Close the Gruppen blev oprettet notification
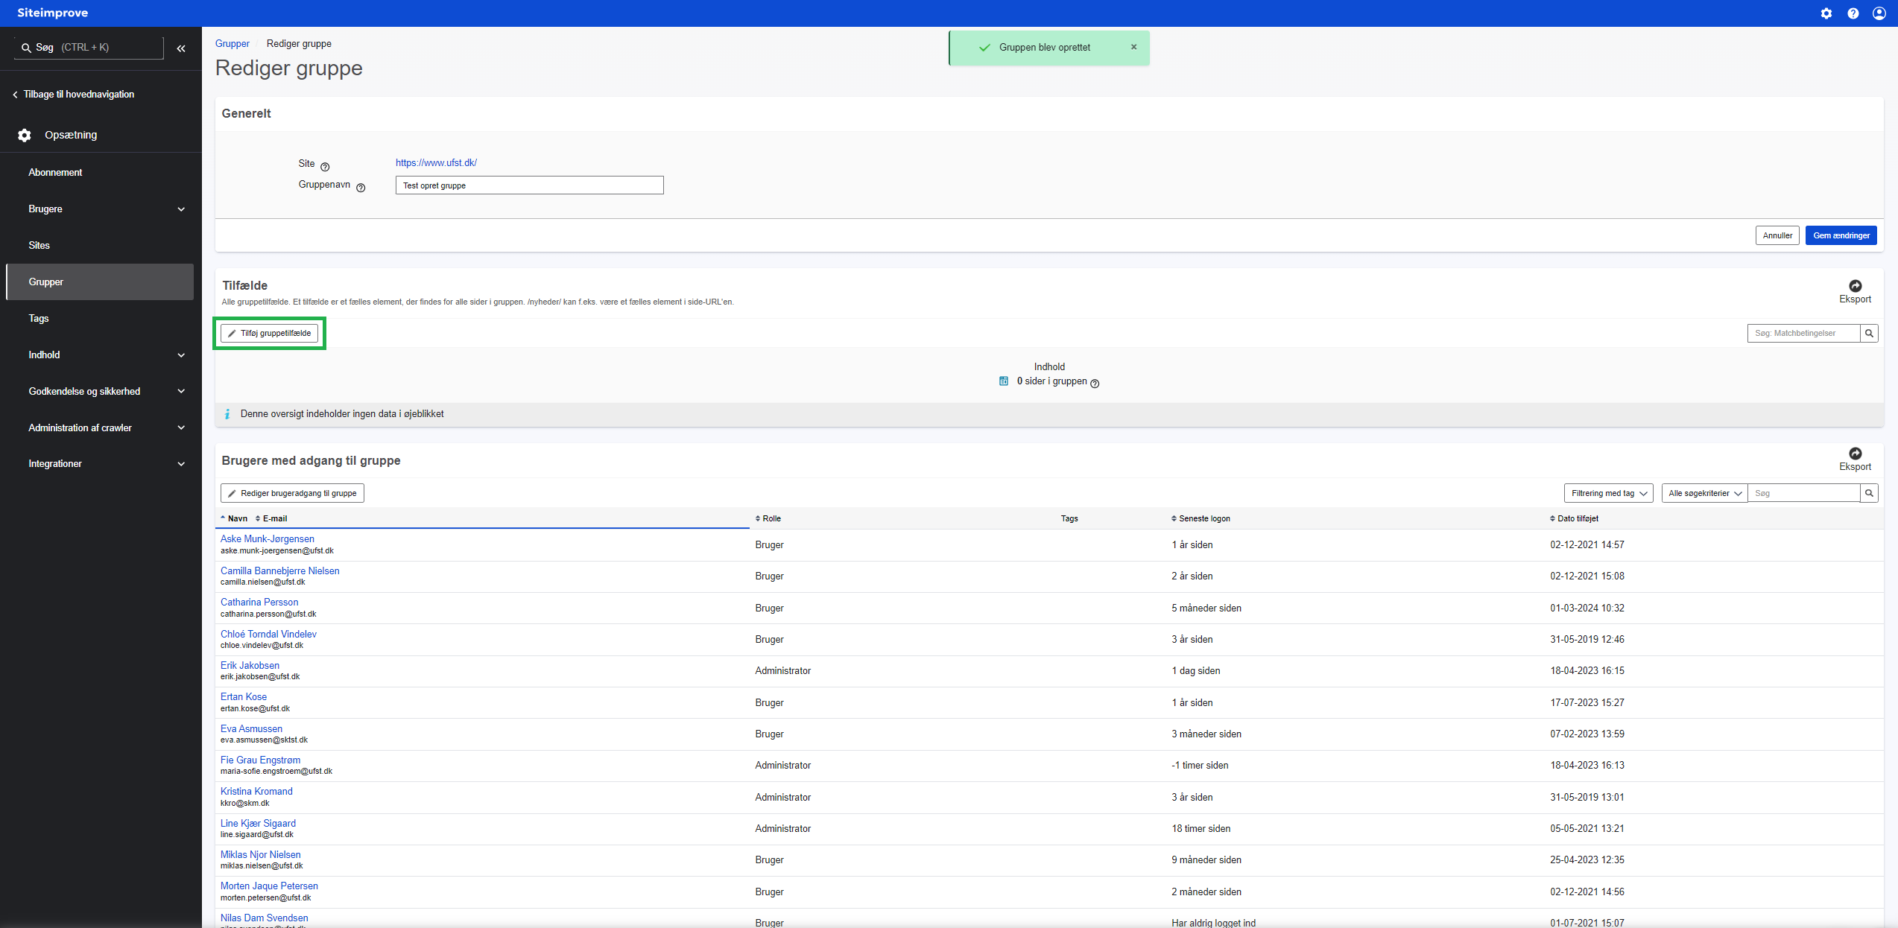1898x928 pixels. [1133, 47]
